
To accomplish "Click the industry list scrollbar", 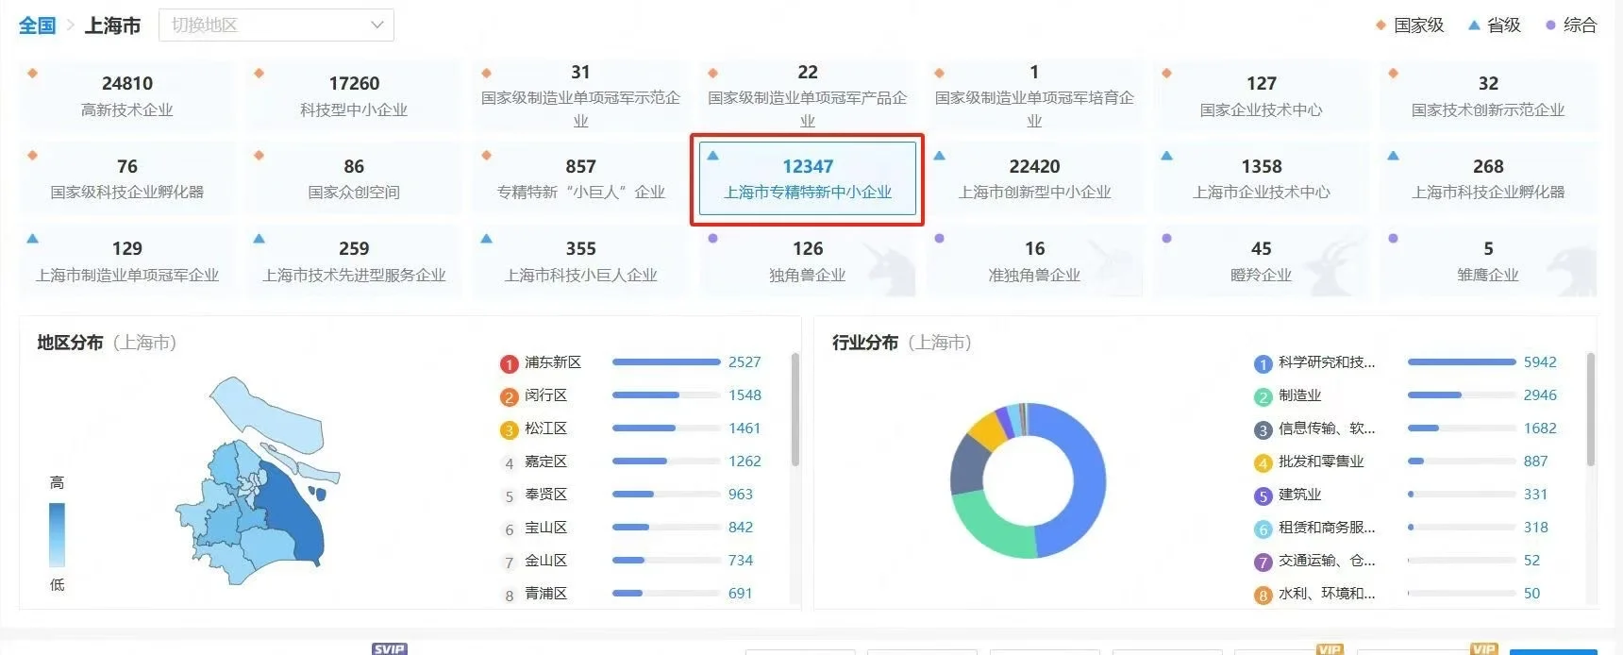I will pos(1591,411).
